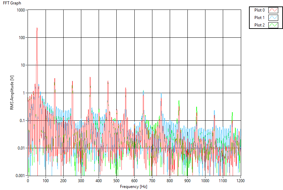
Task: Click the 100 tick on amplitude axis
Action: pos(22,38)
